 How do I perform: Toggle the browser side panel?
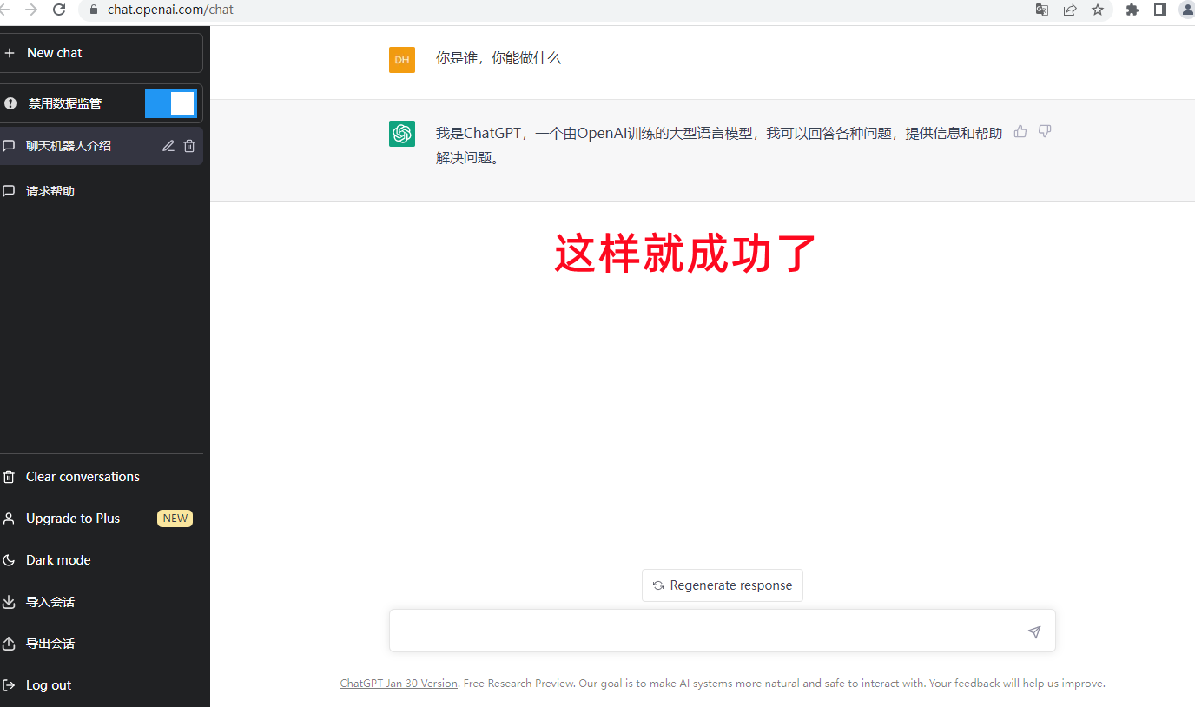coord(1159,10)
